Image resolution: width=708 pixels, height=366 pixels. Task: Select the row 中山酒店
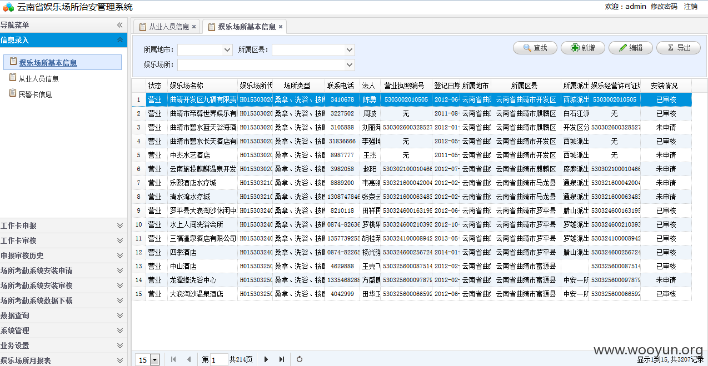click(412, 266)
